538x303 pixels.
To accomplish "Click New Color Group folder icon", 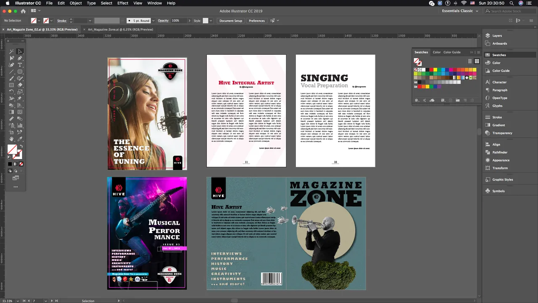I will pyautogui.click(x=458, y=100).
